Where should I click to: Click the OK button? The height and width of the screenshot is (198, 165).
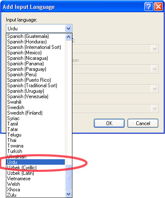109,123
